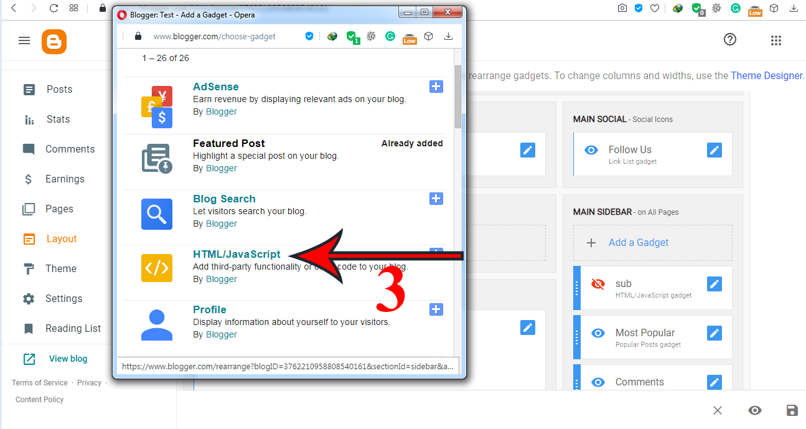The image size is (806, 429).
Task: Click the Profile person icon
Action: pos(157,325)
